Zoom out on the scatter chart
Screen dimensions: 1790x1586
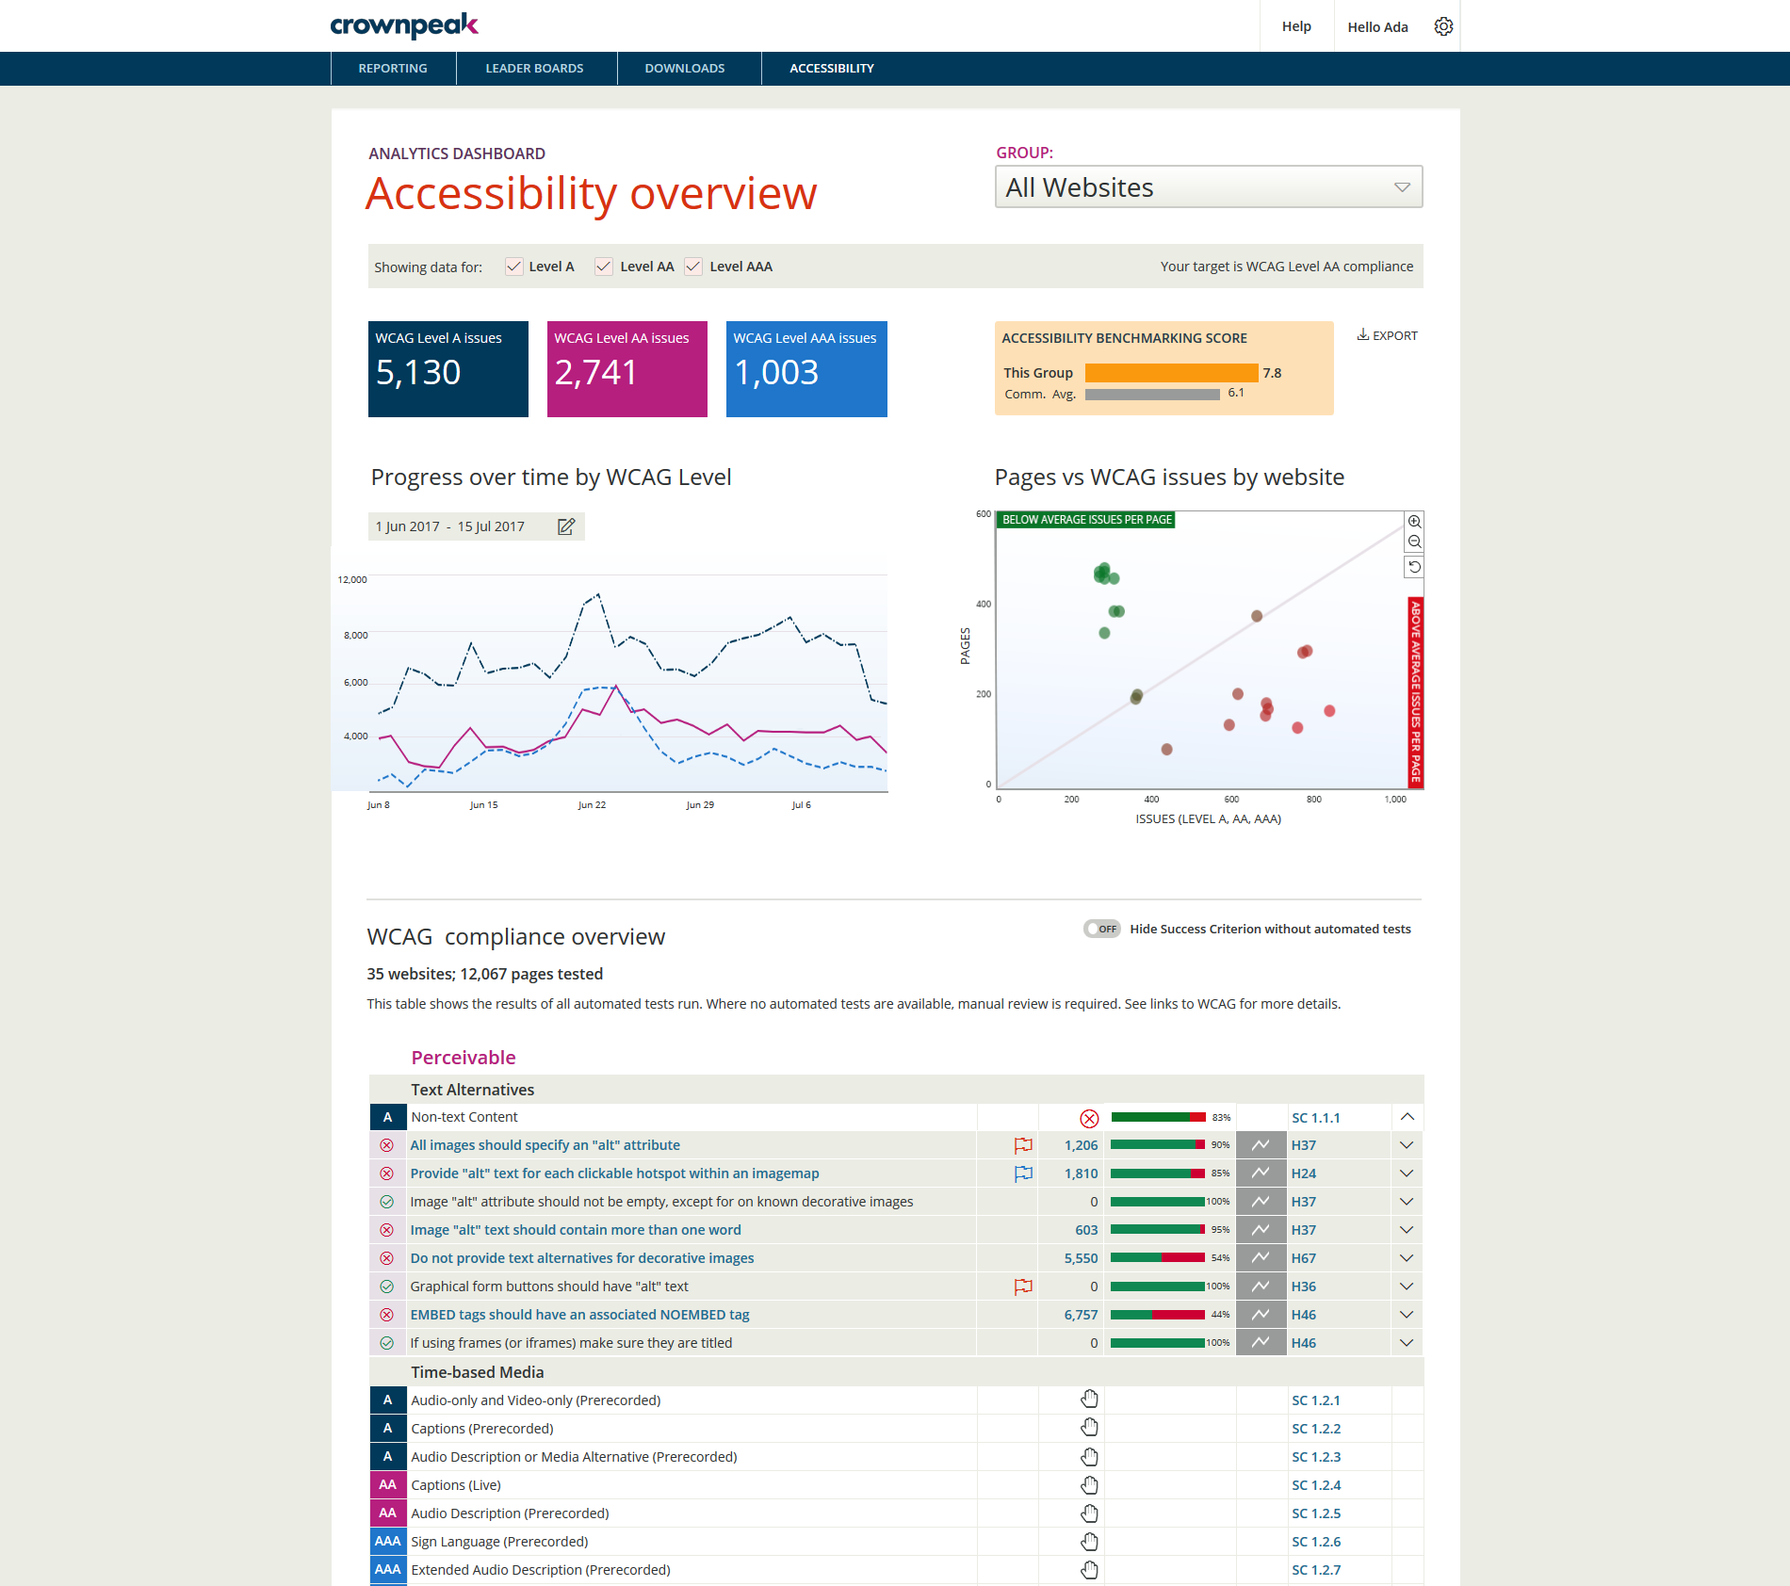pyautogui.click(x=1414, y=542)
